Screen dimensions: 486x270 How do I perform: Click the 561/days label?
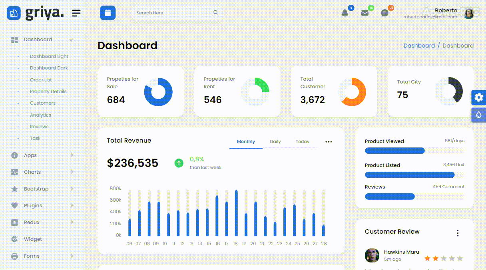(455, 141)
